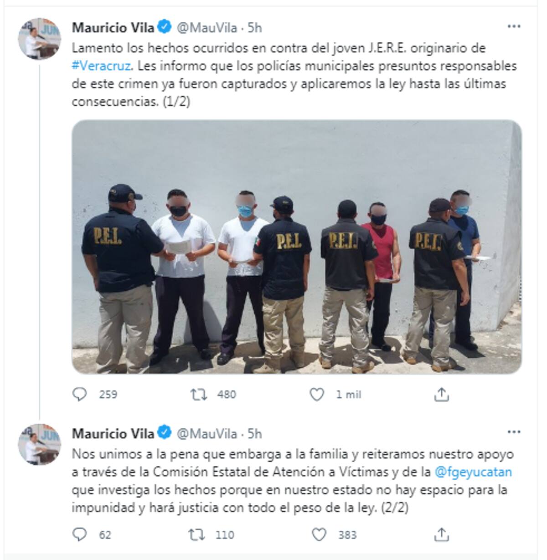Viewport: 547px width, 560px height.
Task: Click the @MauVila handle on second tweet
Action: coord(206,433)
